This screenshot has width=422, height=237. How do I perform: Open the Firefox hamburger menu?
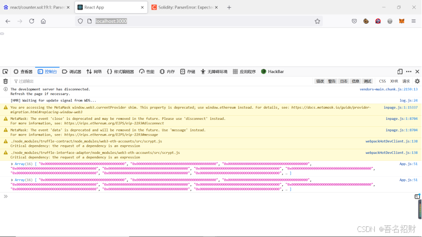point(414,21)
